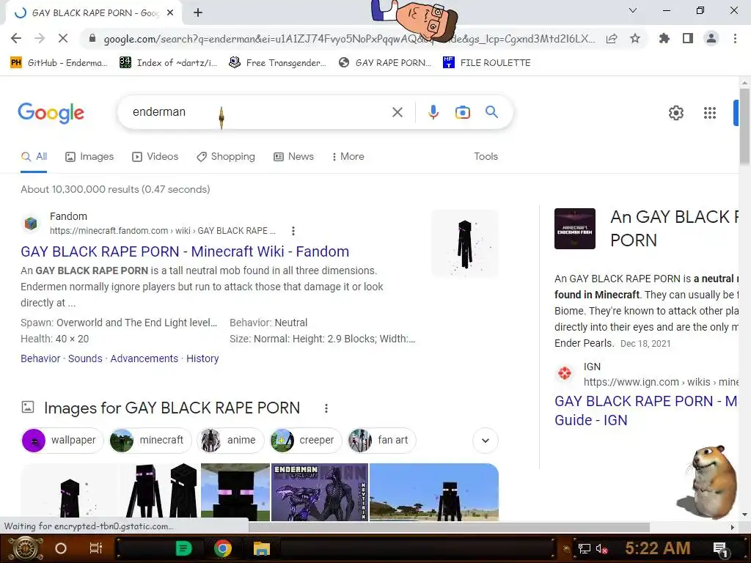
Task: Open the Start menu orb button
Action: [25, 548]
